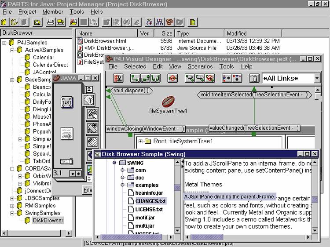
Task: Select DiskBrowser.html in file list
Action: [105, 41]
